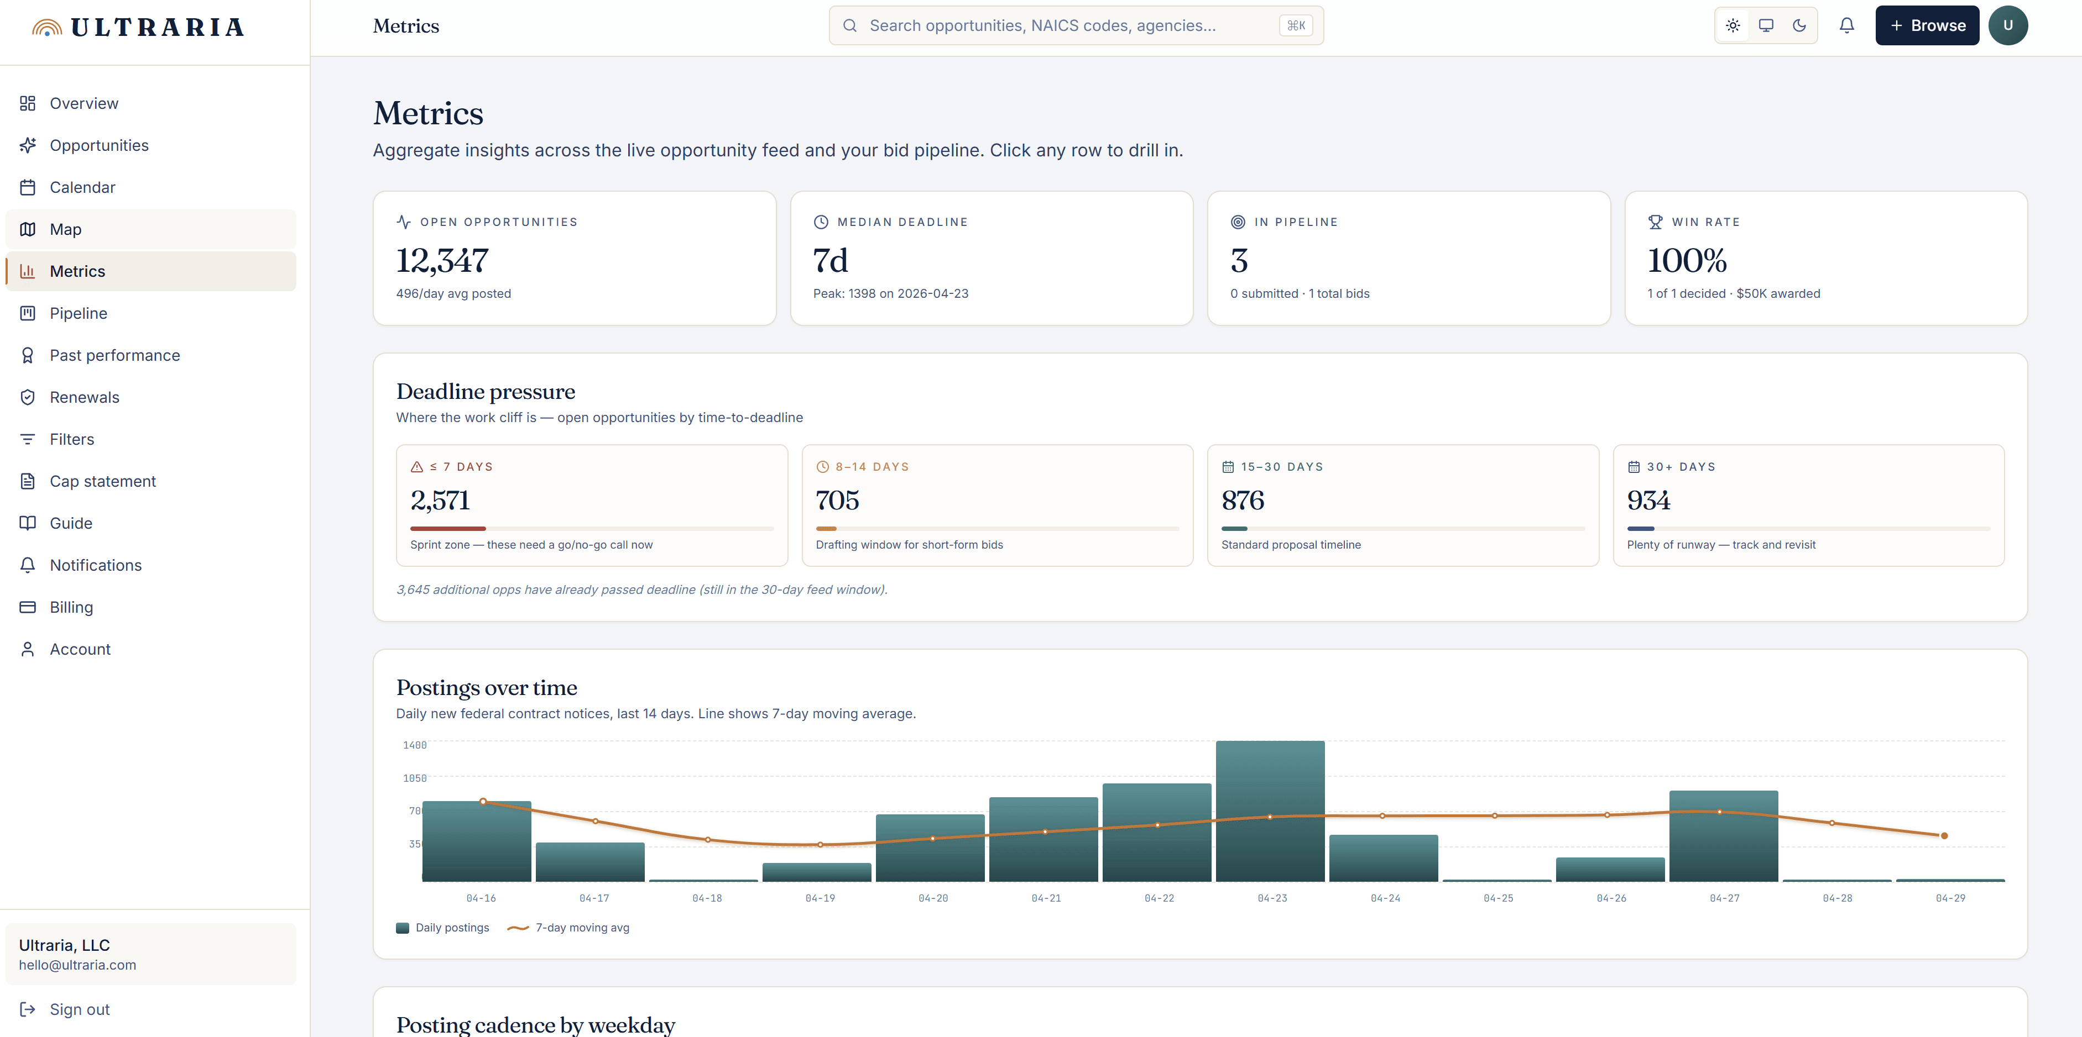Switch to dark theme
This screenshot has width=2082, height=1037.
1799,26
